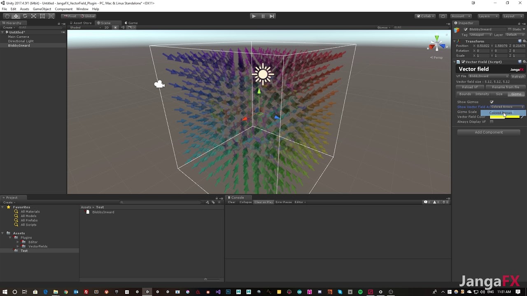Screen dimensions: 527x296
Task: Click the color eyedropper icon
Action: (x=522, y=117)
